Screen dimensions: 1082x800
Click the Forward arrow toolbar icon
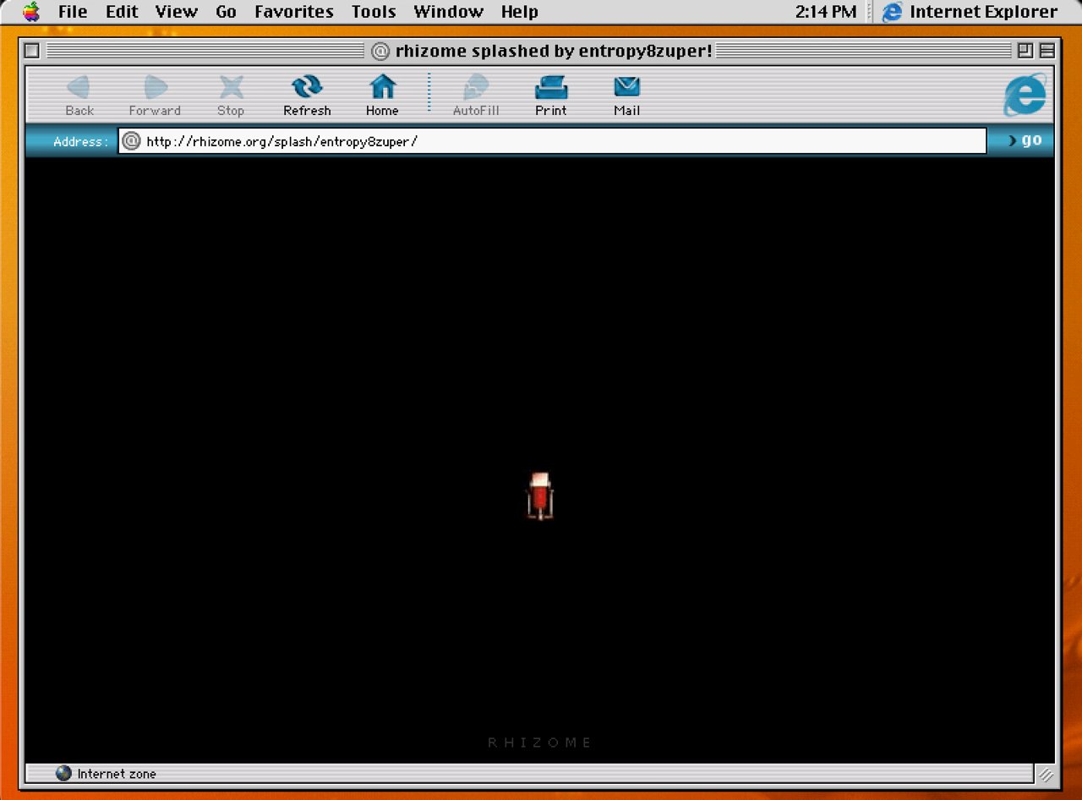(156, 87)
